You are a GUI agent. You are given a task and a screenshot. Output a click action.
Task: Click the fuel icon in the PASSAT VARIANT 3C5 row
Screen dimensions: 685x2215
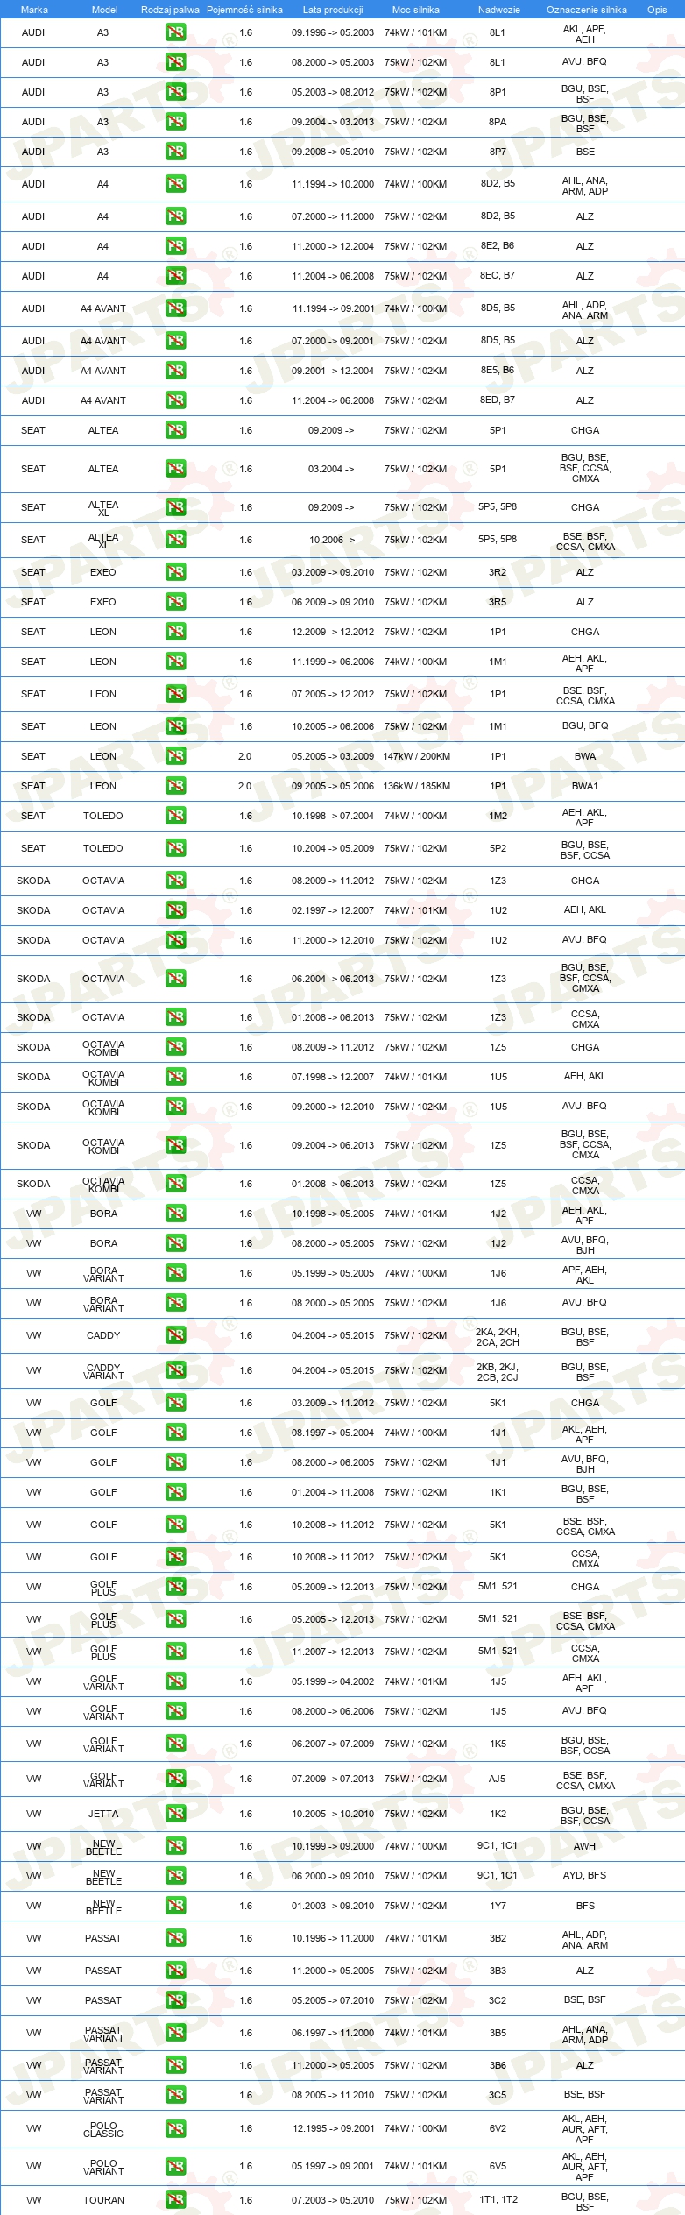point(175,2095)
